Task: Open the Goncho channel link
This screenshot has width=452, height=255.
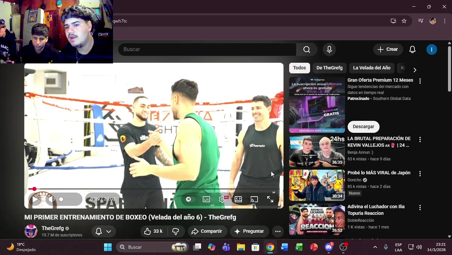Action: click(x=355, y=180)
